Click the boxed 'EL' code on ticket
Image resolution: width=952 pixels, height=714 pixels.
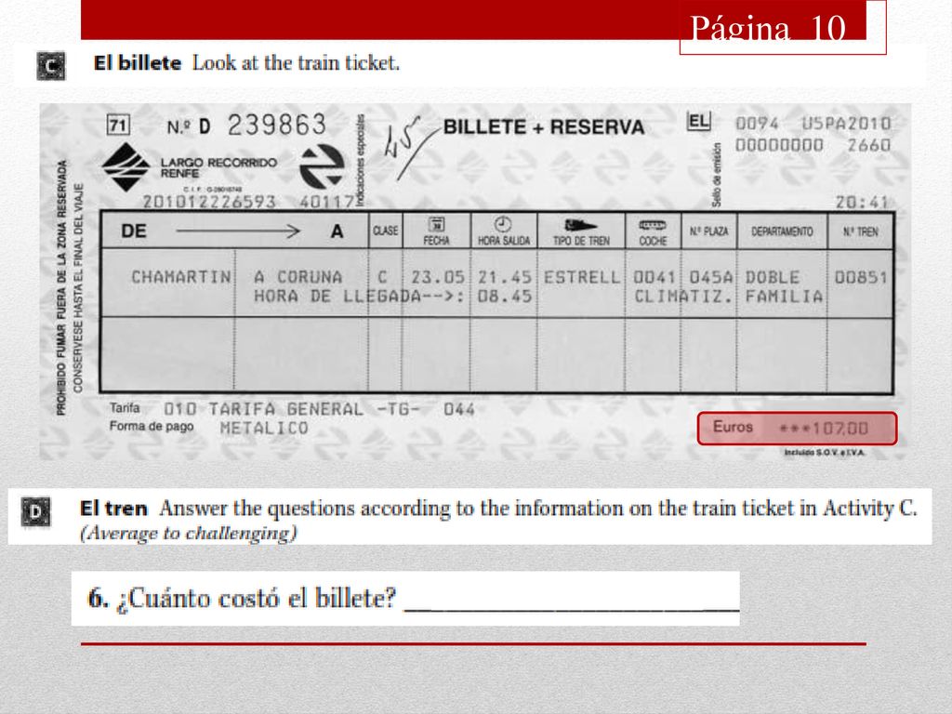[x=698, y=122]
